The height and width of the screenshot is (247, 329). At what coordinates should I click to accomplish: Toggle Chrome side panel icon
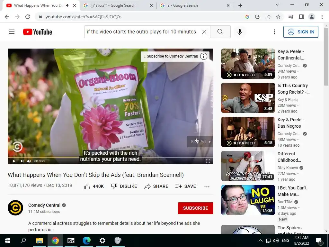click(x=301, y=17)
